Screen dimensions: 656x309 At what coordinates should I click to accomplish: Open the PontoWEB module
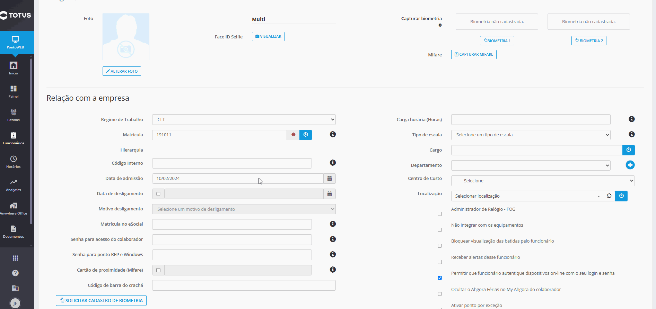[15, 43]
